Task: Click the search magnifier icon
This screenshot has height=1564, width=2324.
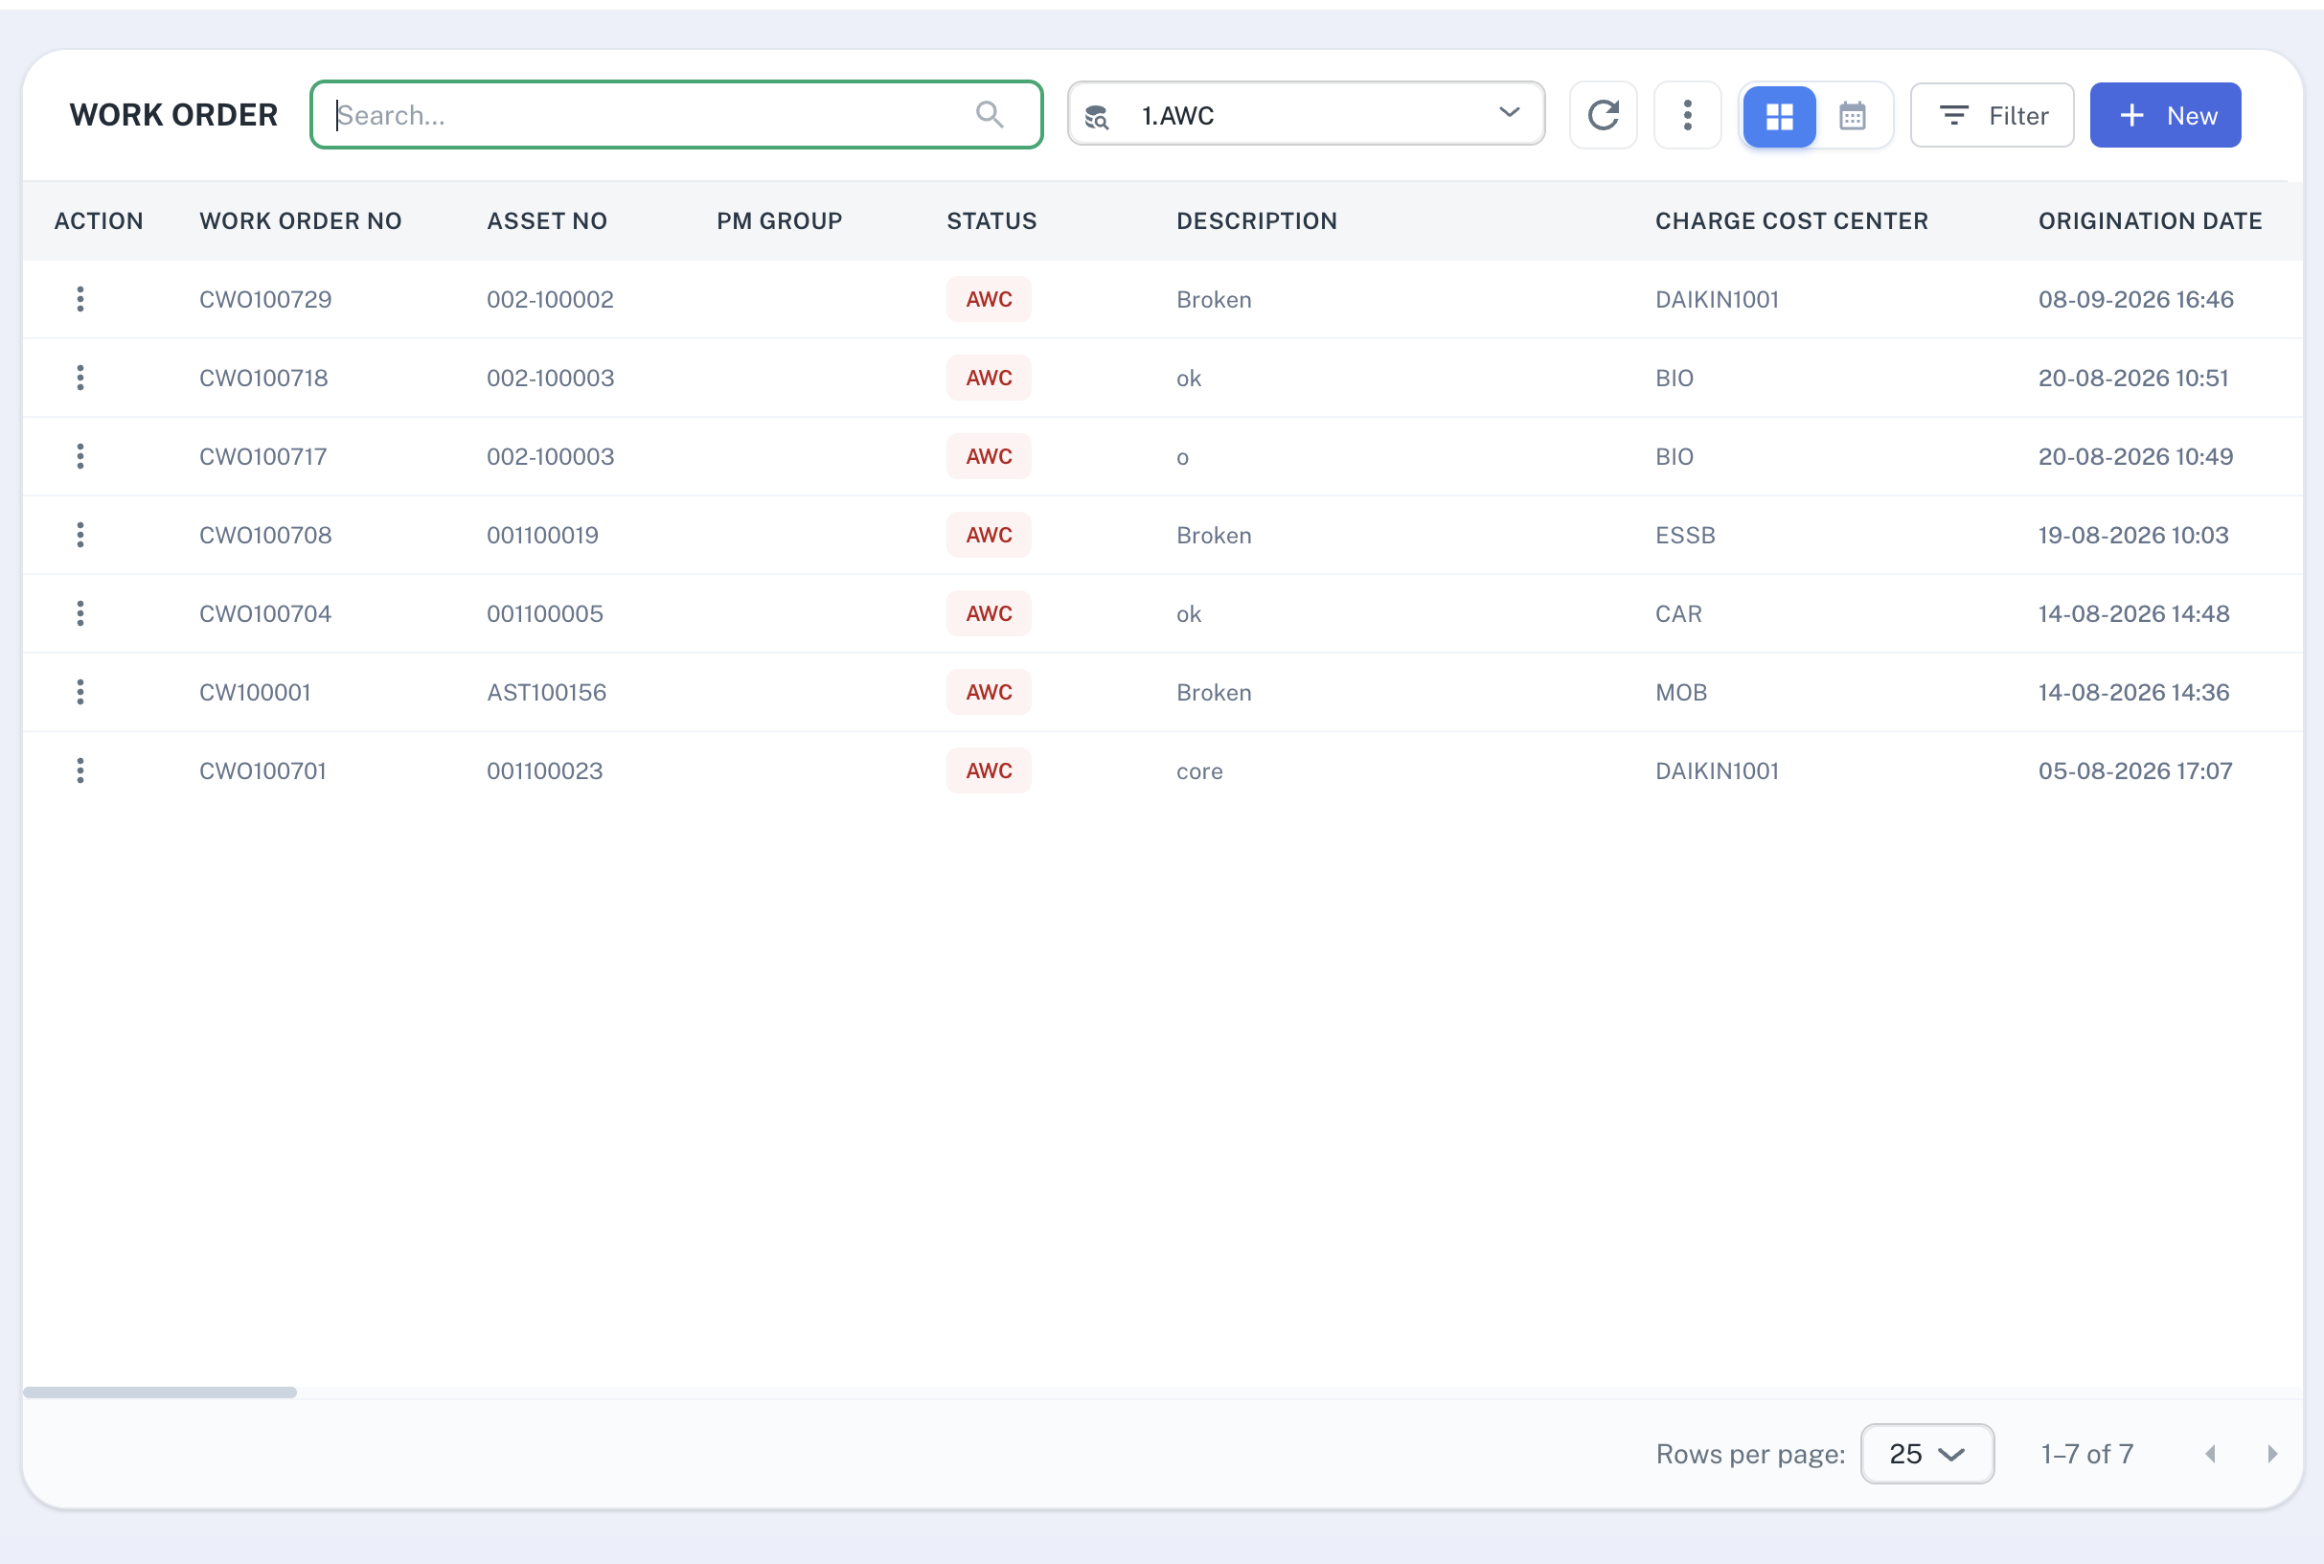Action: 989,115
